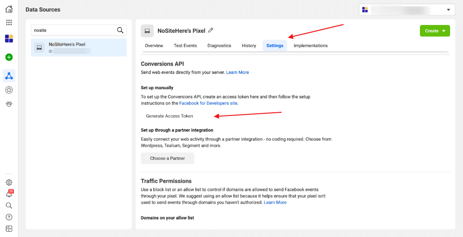
Task: Open the help question mark icon
Action: point(9,217)
